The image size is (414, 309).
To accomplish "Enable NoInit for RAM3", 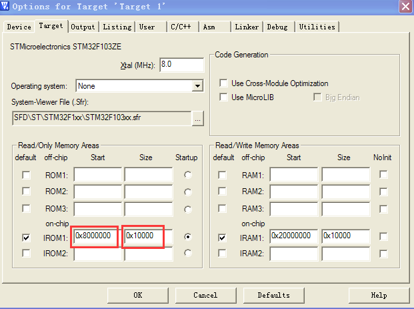I will (383, 209).
